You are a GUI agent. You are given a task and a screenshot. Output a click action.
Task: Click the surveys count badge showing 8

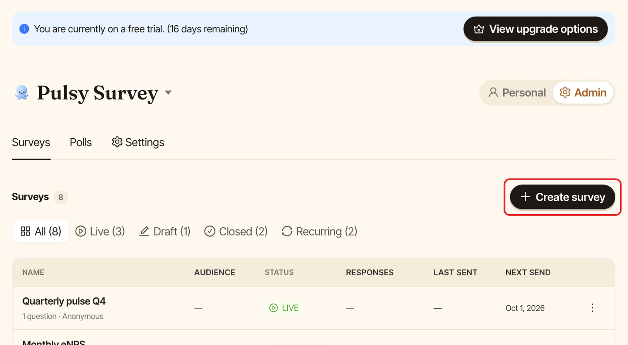61,197
